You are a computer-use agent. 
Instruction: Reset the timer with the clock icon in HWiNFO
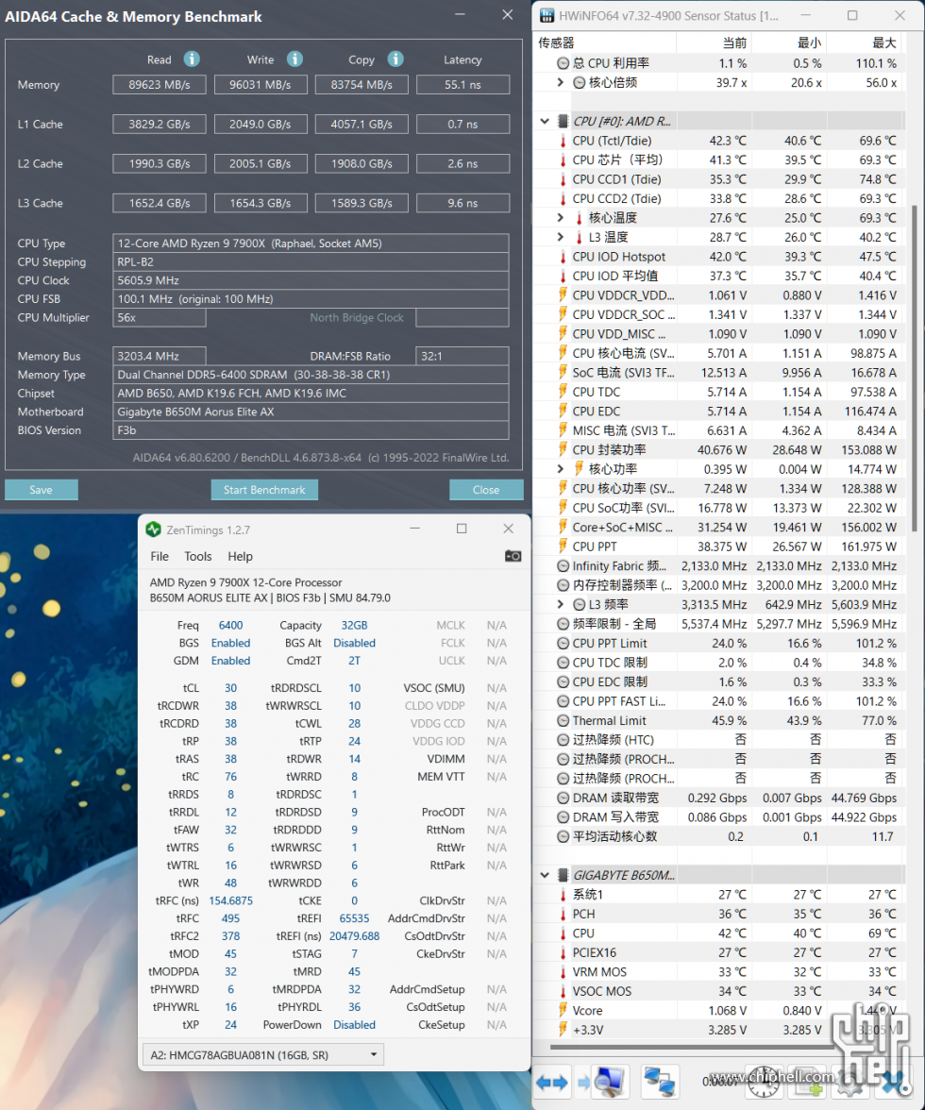pyautogui.click(x=763, y=1082)
